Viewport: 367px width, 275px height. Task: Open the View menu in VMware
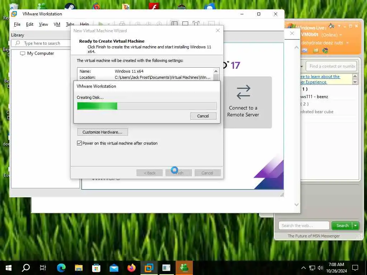(x=43, y=24)
